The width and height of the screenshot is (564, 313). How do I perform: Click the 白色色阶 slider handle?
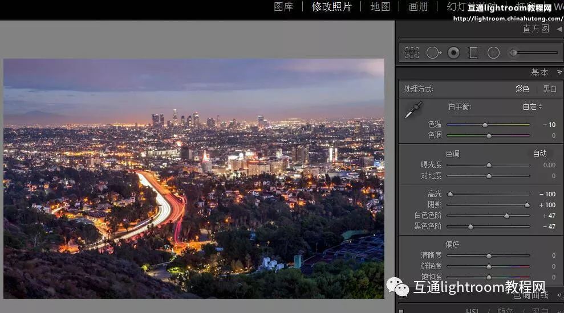click(506, 216)
